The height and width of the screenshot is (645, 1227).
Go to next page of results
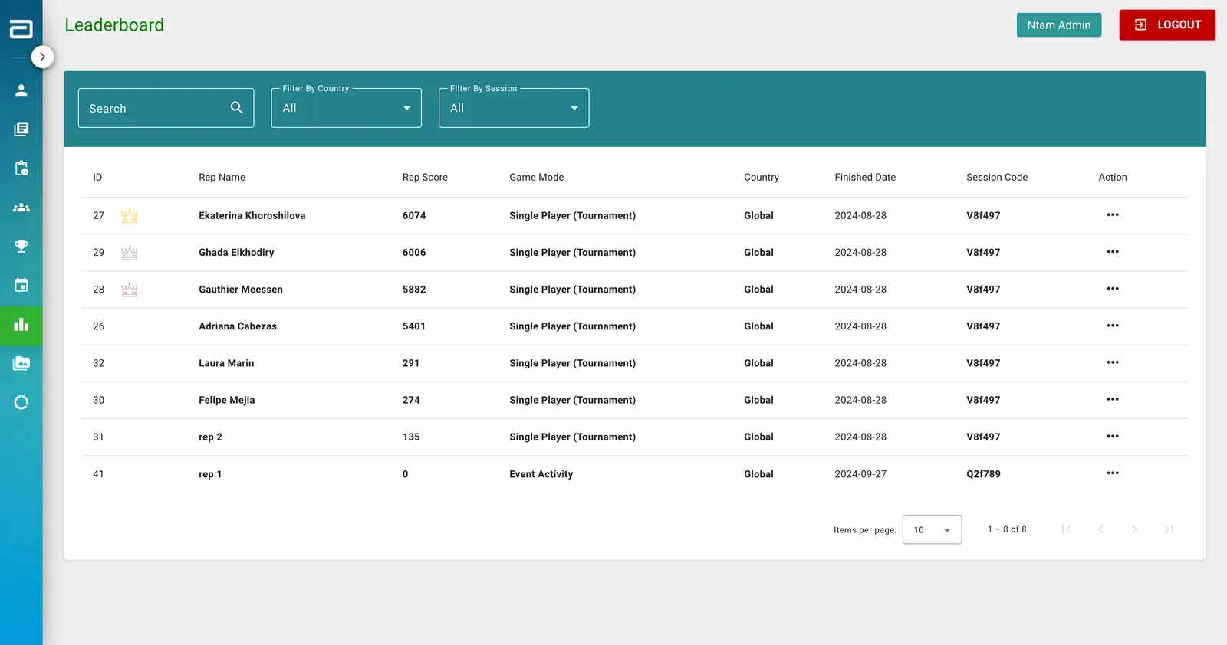click(x=1134, y=529)
